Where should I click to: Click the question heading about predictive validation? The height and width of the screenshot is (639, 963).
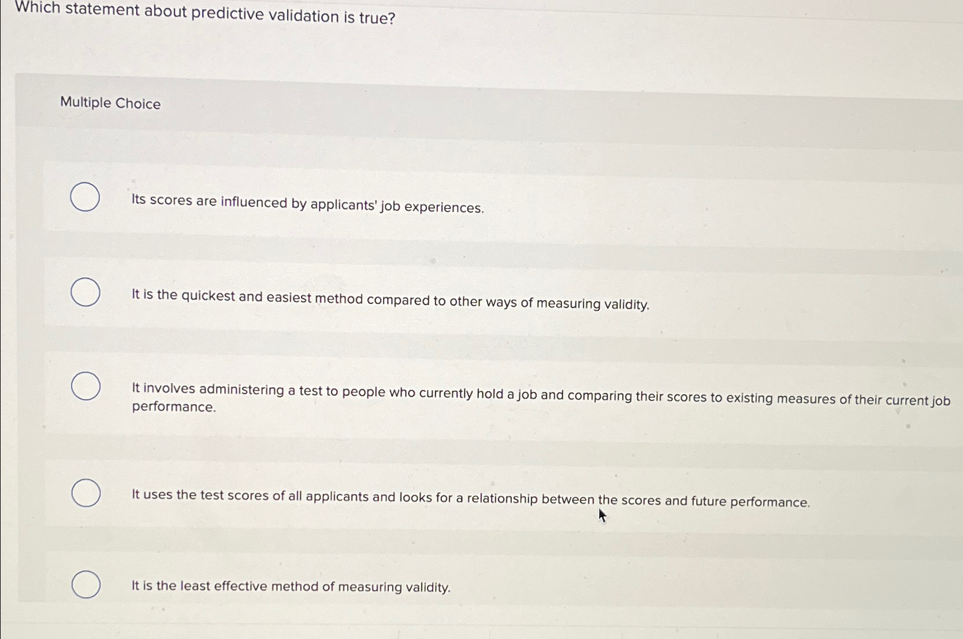[205, 16]
